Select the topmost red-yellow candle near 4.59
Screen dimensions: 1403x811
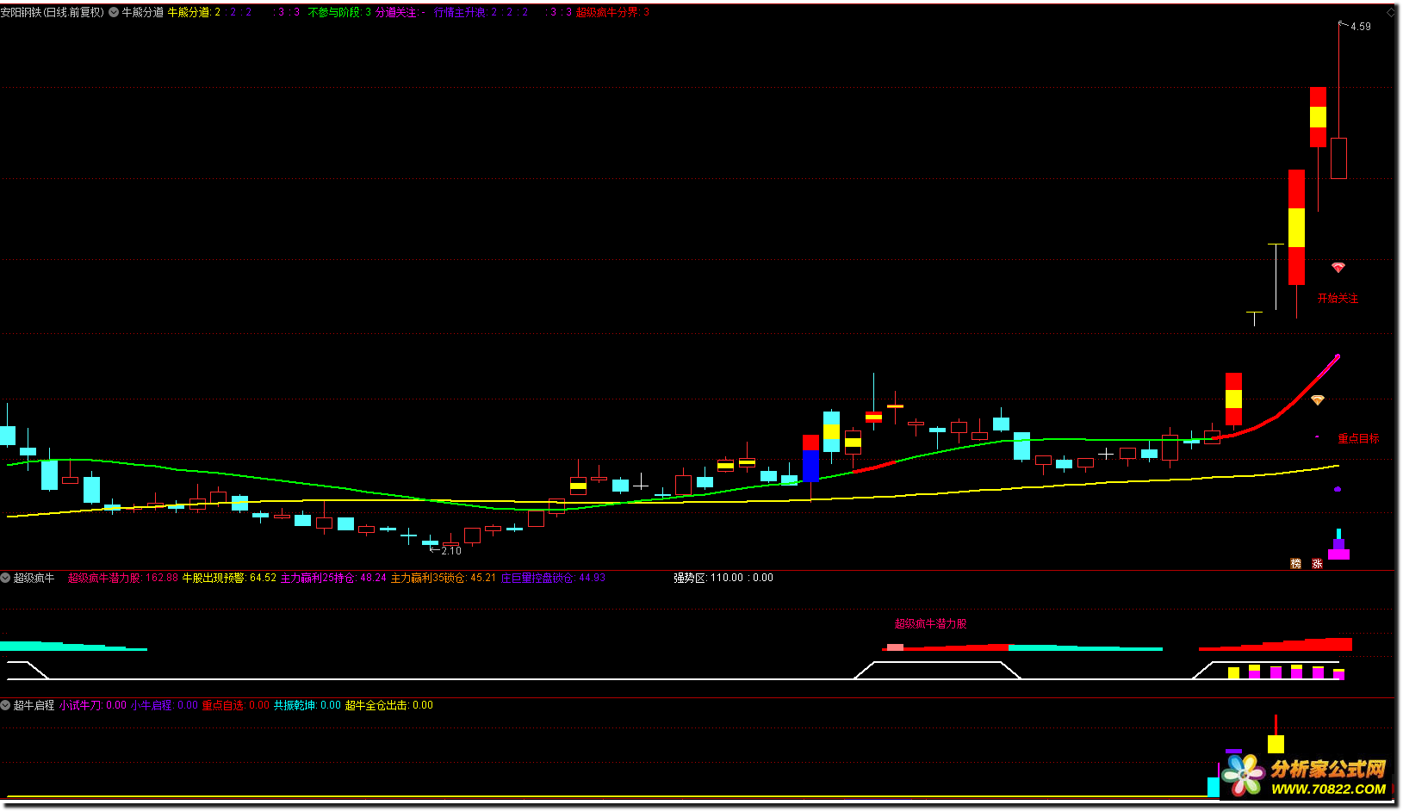tap(1318, 117)
